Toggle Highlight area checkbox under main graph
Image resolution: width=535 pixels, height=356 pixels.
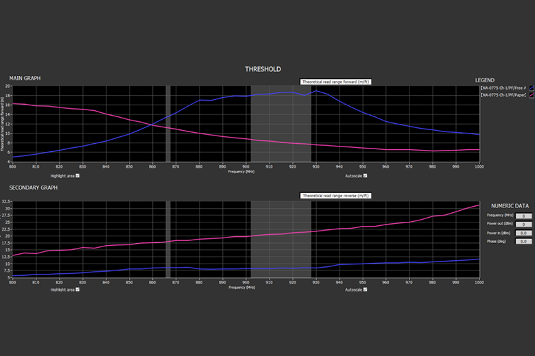[78, 176]
